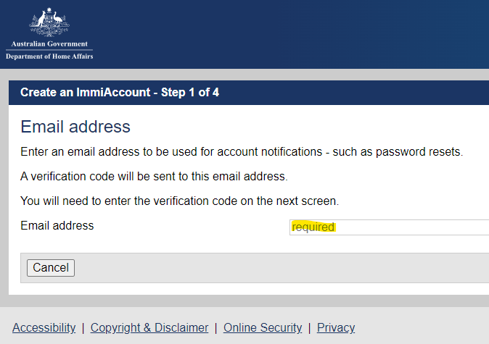Click the 'Step 1 of 4' indicator
This screenshot has width=489, height=344.
coord(190,93)
